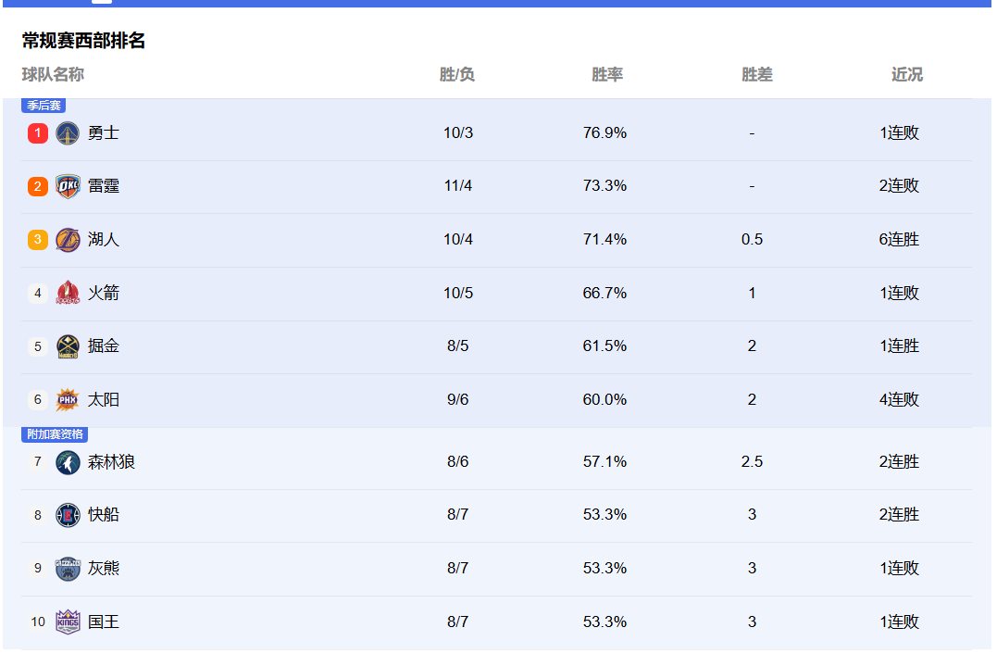Screen dimensions: 997x653
Task: Select the 胜率 column header
Action: tap(607, 75)
